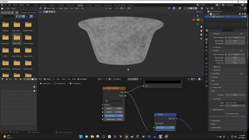Click the Blender logo menu icon
Image resolution: width=249 pixels, height=140 pixels.
coord(2,5)
